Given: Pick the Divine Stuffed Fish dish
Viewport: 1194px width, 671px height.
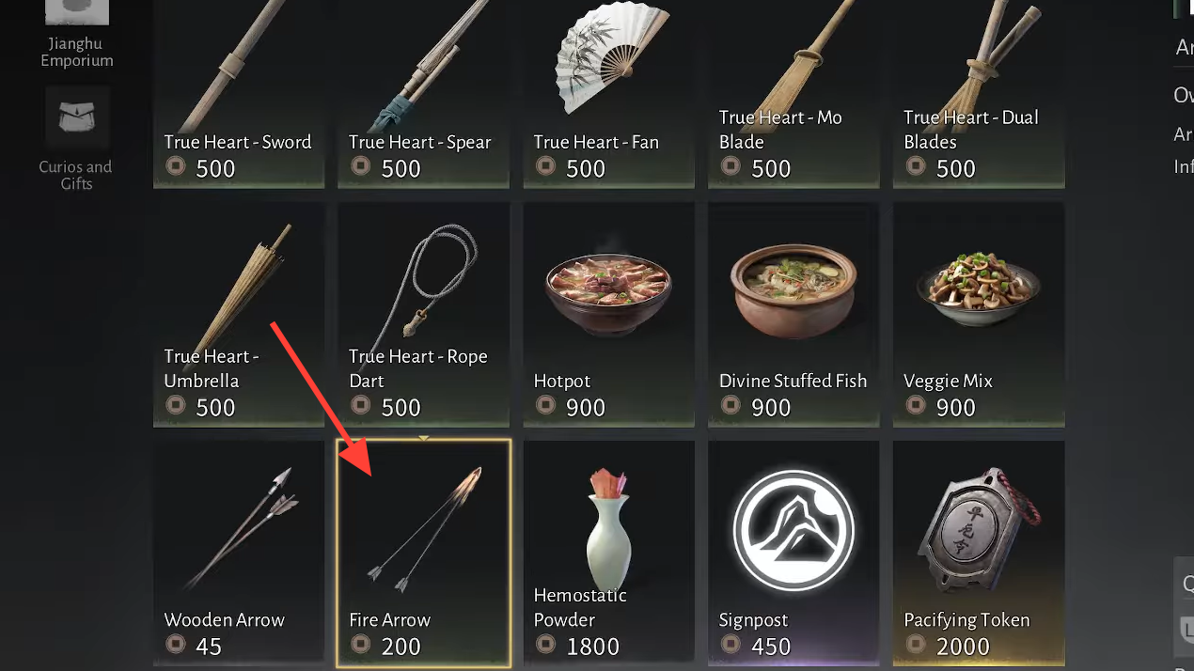Looking at the screenshot, I should point(793,315).
